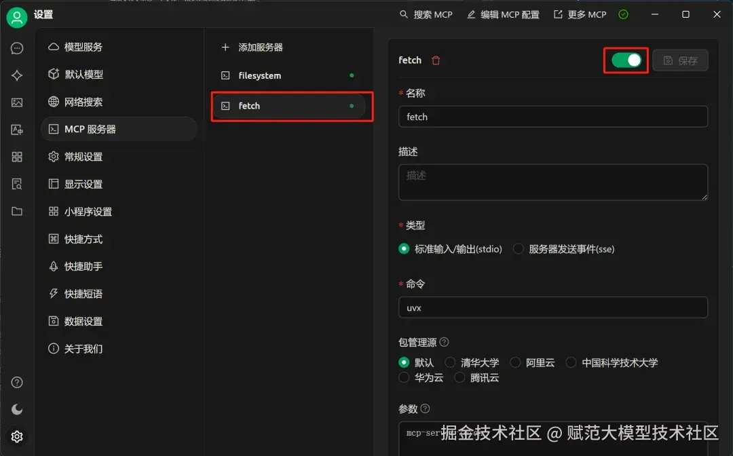Open the image generation sidebar icon
Screen dimensions: 733x456
click(17, 102)
